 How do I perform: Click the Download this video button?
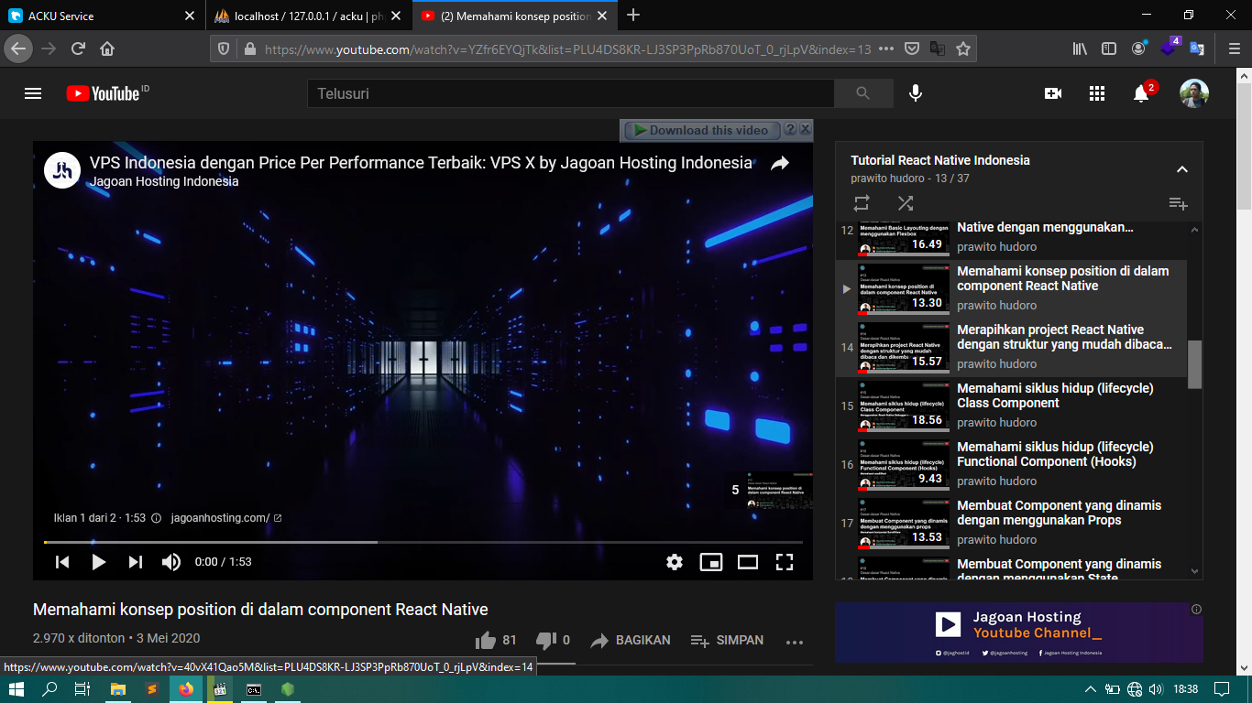702,131
